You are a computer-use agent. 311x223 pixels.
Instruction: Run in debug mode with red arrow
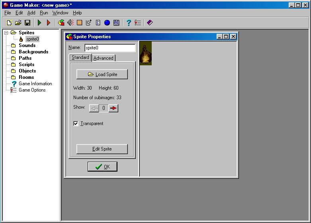coord(49,23)
